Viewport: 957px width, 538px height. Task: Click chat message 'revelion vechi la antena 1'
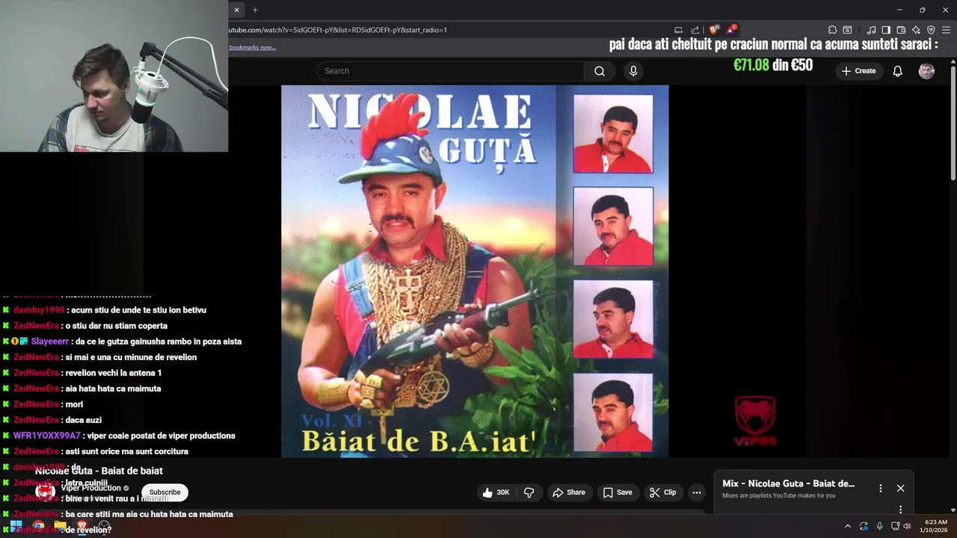click(114, 373)
